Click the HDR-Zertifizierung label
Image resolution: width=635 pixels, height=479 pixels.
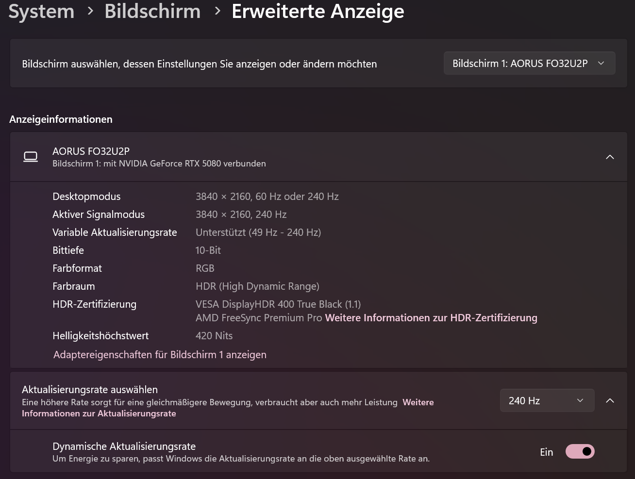(x=94, y=304)
